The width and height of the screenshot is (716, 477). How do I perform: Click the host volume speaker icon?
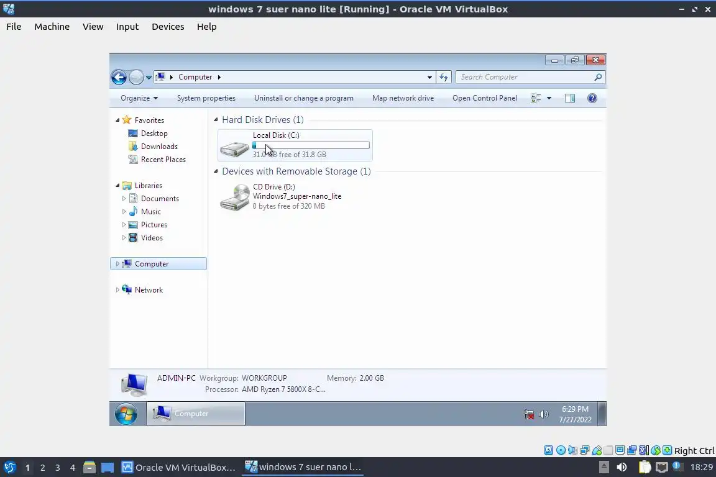click(622, 467)
